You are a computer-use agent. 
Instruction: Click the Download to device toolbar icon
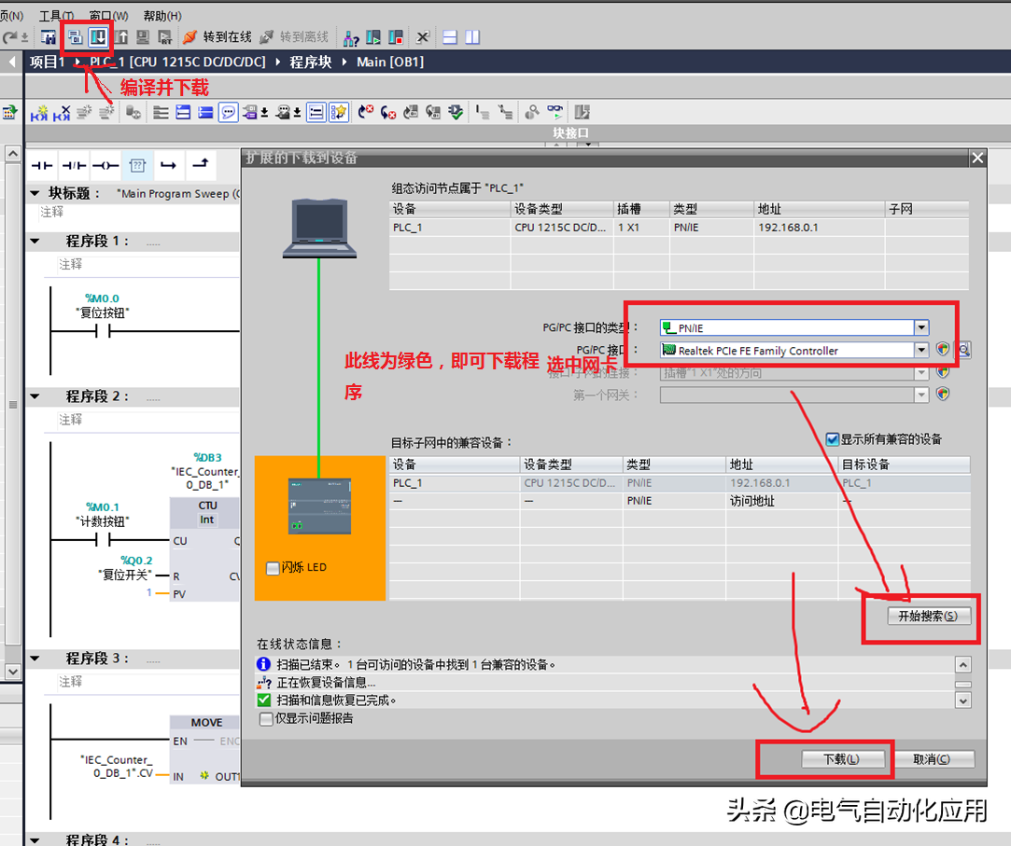click(x=98, y=37)
